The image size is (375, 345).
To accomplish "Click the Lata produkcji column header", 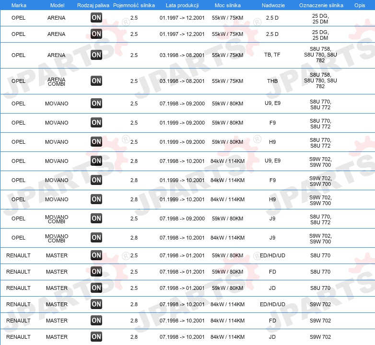I will pos(182,5).
